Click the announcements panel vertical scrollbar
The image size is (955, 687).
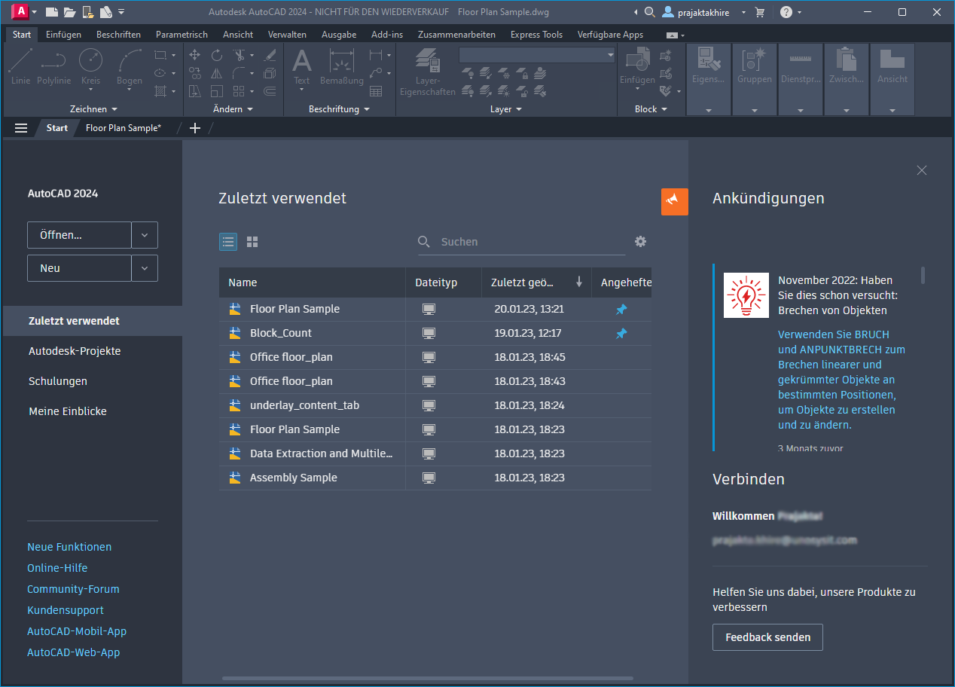coord(923,275)
